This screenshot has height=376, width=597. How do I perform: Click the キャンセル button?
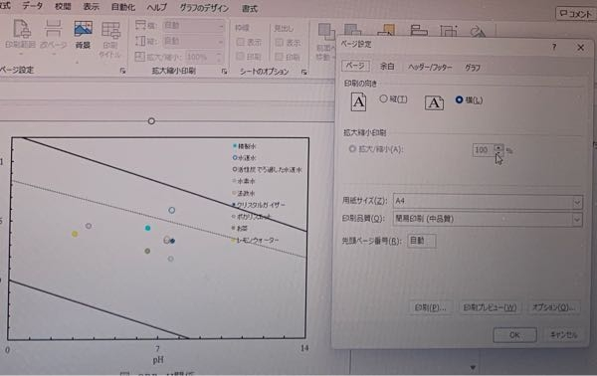click(x=564, y=334)
